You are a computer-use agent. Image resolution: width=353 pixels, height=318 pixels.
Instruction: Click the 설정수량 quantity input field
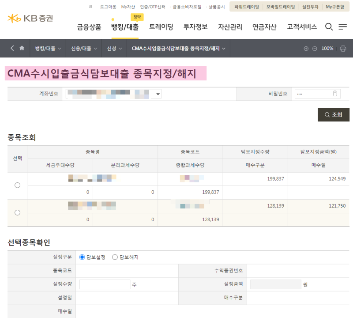105,284
